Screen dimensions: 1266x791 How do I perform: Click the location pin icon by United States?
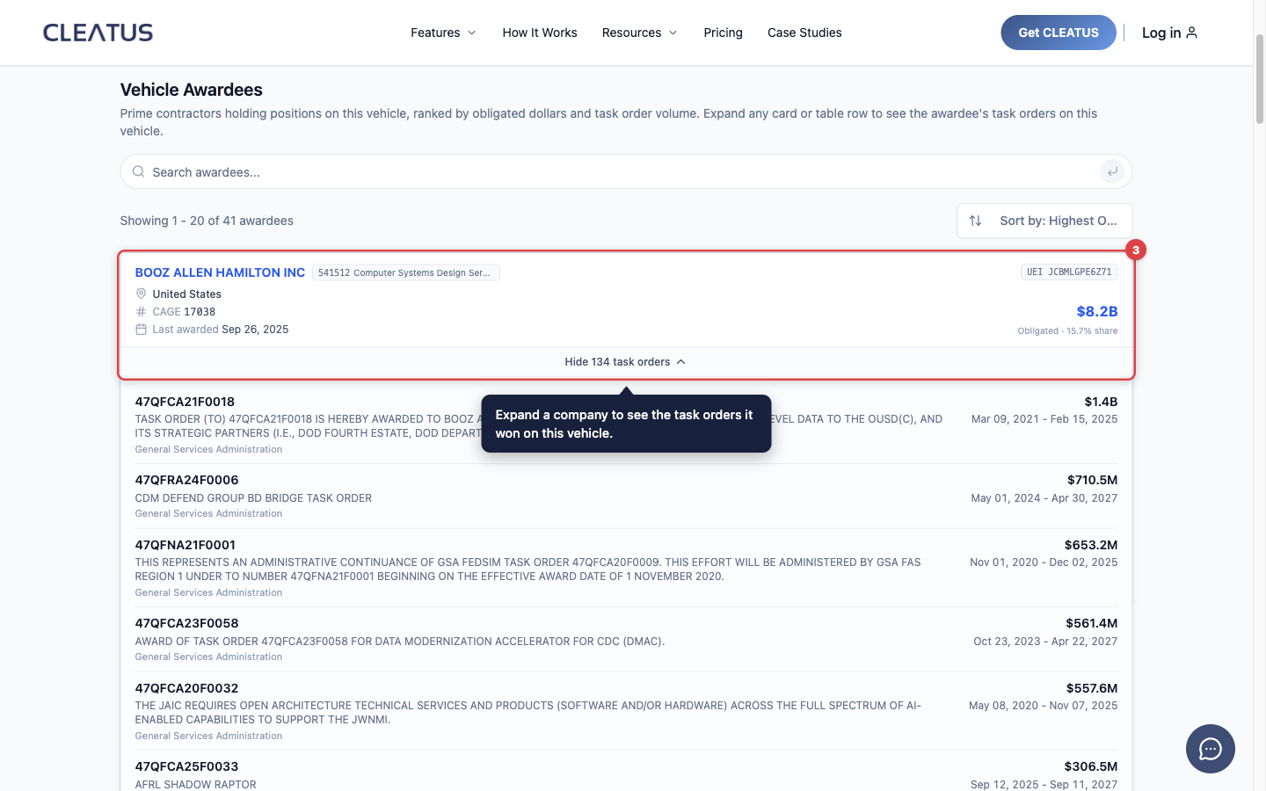coord(141,294)
